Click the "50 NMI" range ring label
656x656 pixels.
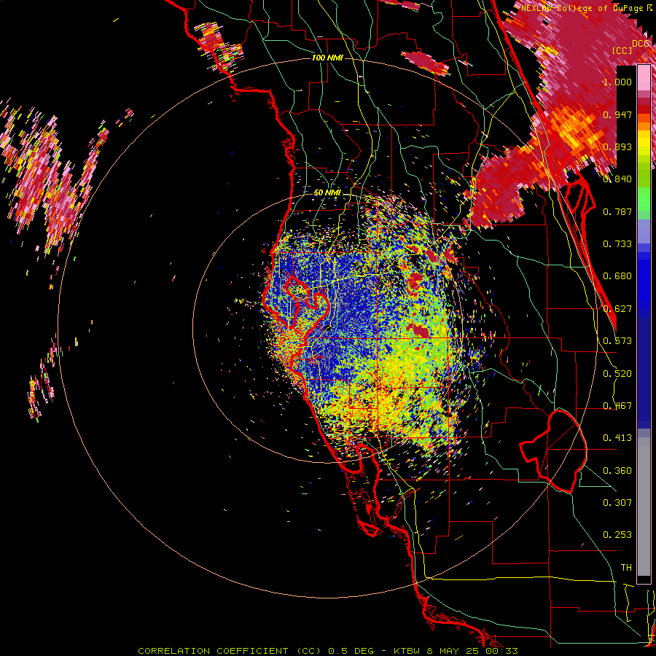click(x=327, y=193)
